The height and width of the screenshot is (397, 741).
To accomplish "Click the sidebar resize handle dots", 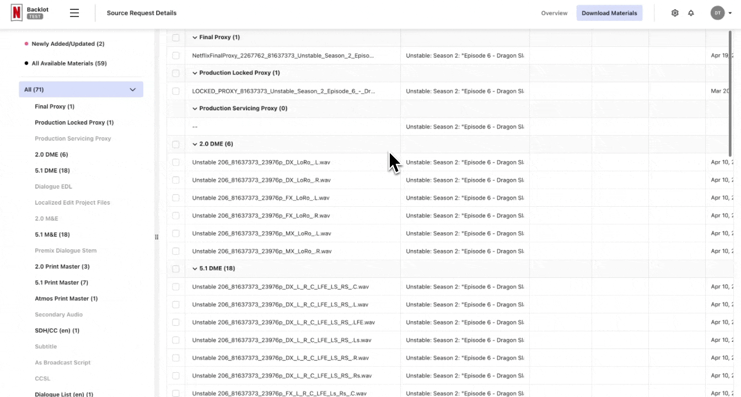I will coord(157,237).
